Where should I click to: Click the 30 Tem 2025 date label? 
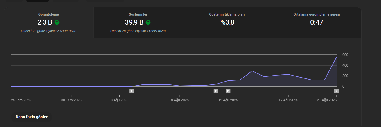pyautogui.click(x=71, y=100)
